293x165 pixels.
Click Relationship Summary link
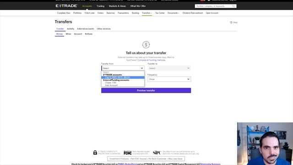tap(210, 164)
